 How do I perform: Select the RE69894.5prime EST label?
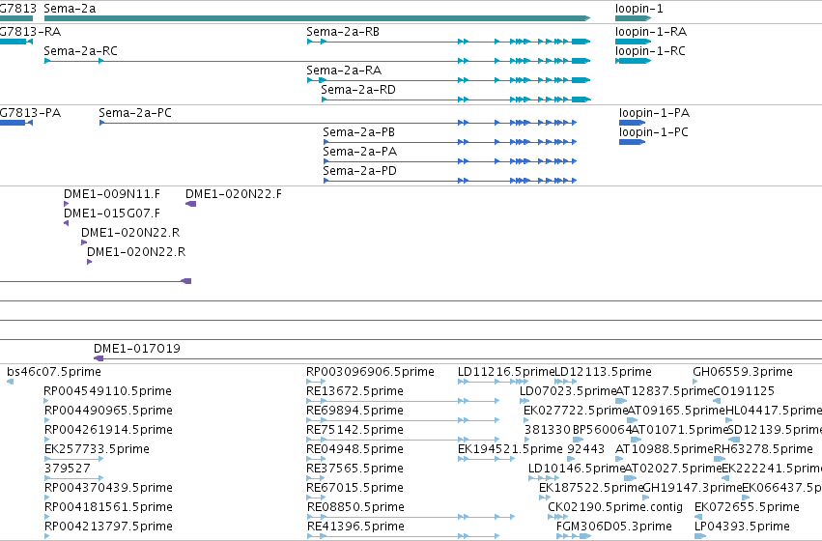click(354, 411)
